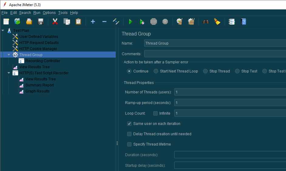Viewport: 286px width, 171px height.
Task: Click the Comments input field
Action: coord(215,54)
